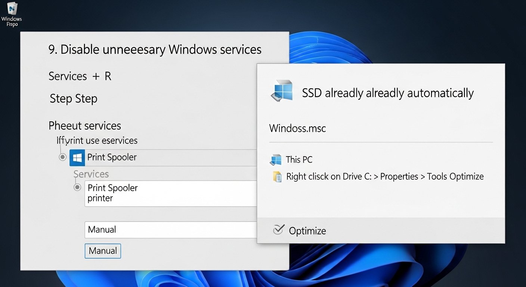Click the folder icon beside Right clisck on Drive C
526x287 pixels.
[x=277, y=177]
